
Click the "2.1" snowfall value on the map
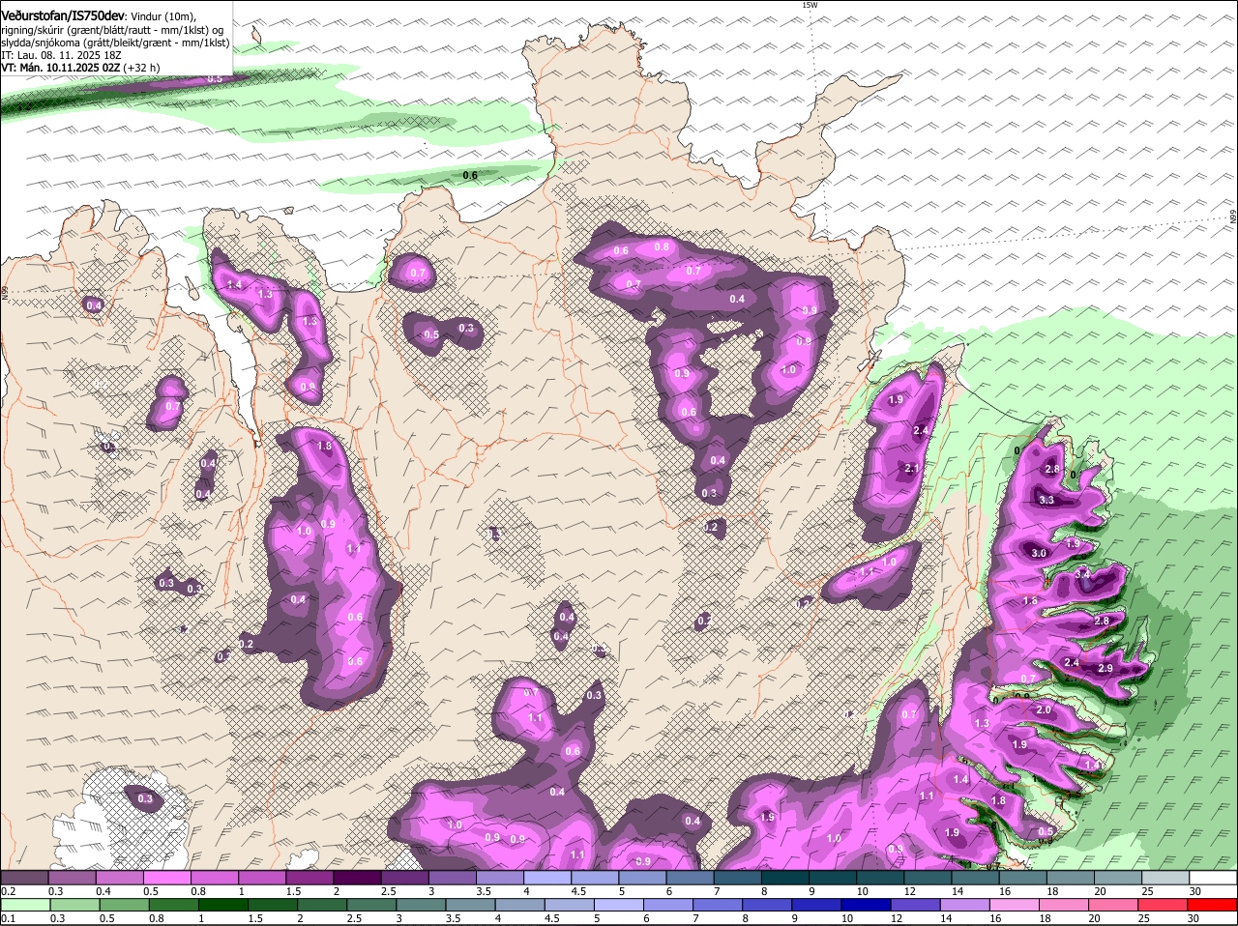pyautogui.click(x=911, y=469)
